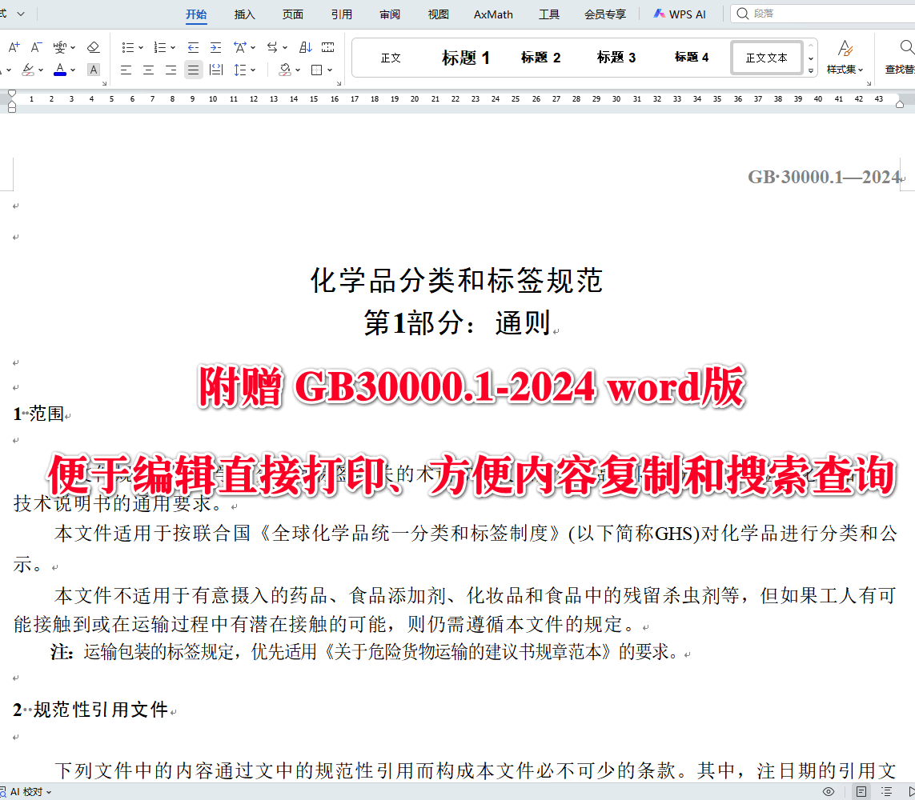The width and height of the screenshot is (915, 800).
Task: Open the Line Spacing dropdown
Action: [244, 70]
